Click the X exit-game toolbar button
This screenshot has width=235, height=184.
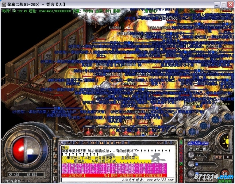click(x=168, y=143)
